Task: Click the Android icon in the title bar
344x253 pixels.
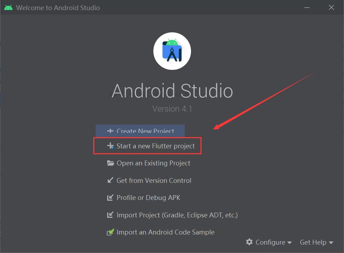Action: coord(8,8)
